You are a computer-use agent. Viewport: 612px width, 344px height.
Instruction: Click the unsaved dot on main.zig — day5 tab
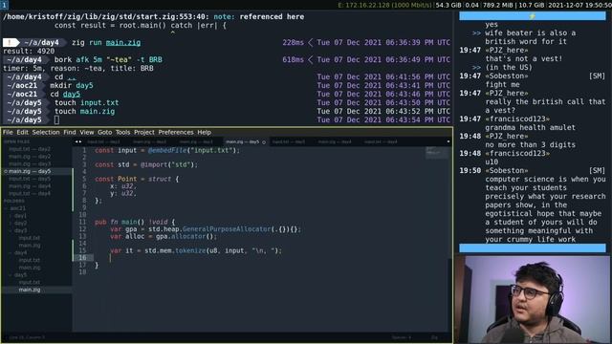[x=264, y=142]
